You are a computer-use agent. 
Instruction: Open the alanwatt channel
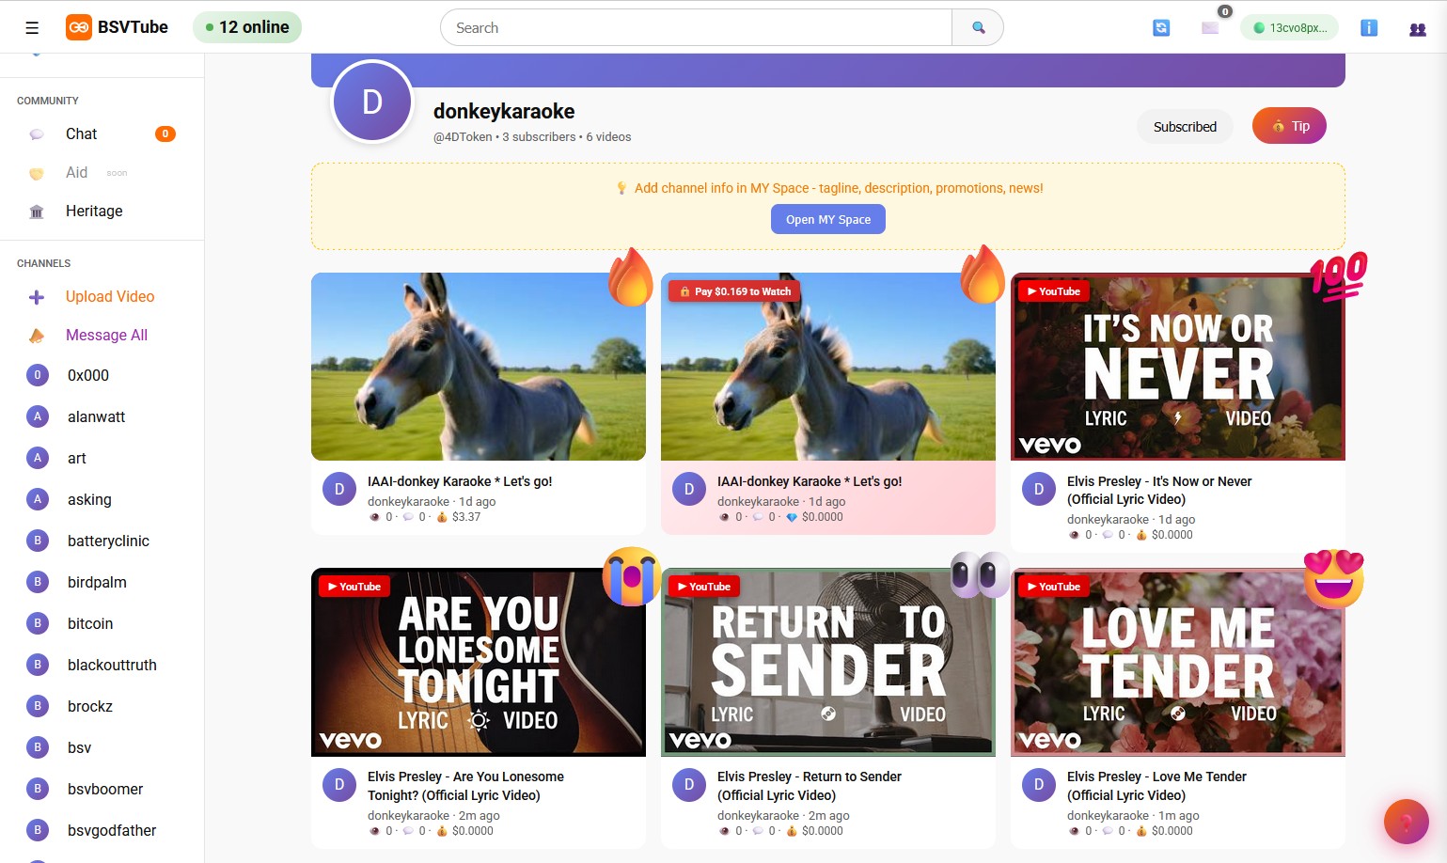102,416
